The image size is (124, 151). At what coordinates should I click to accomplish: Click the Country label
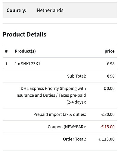pos(17,10)
